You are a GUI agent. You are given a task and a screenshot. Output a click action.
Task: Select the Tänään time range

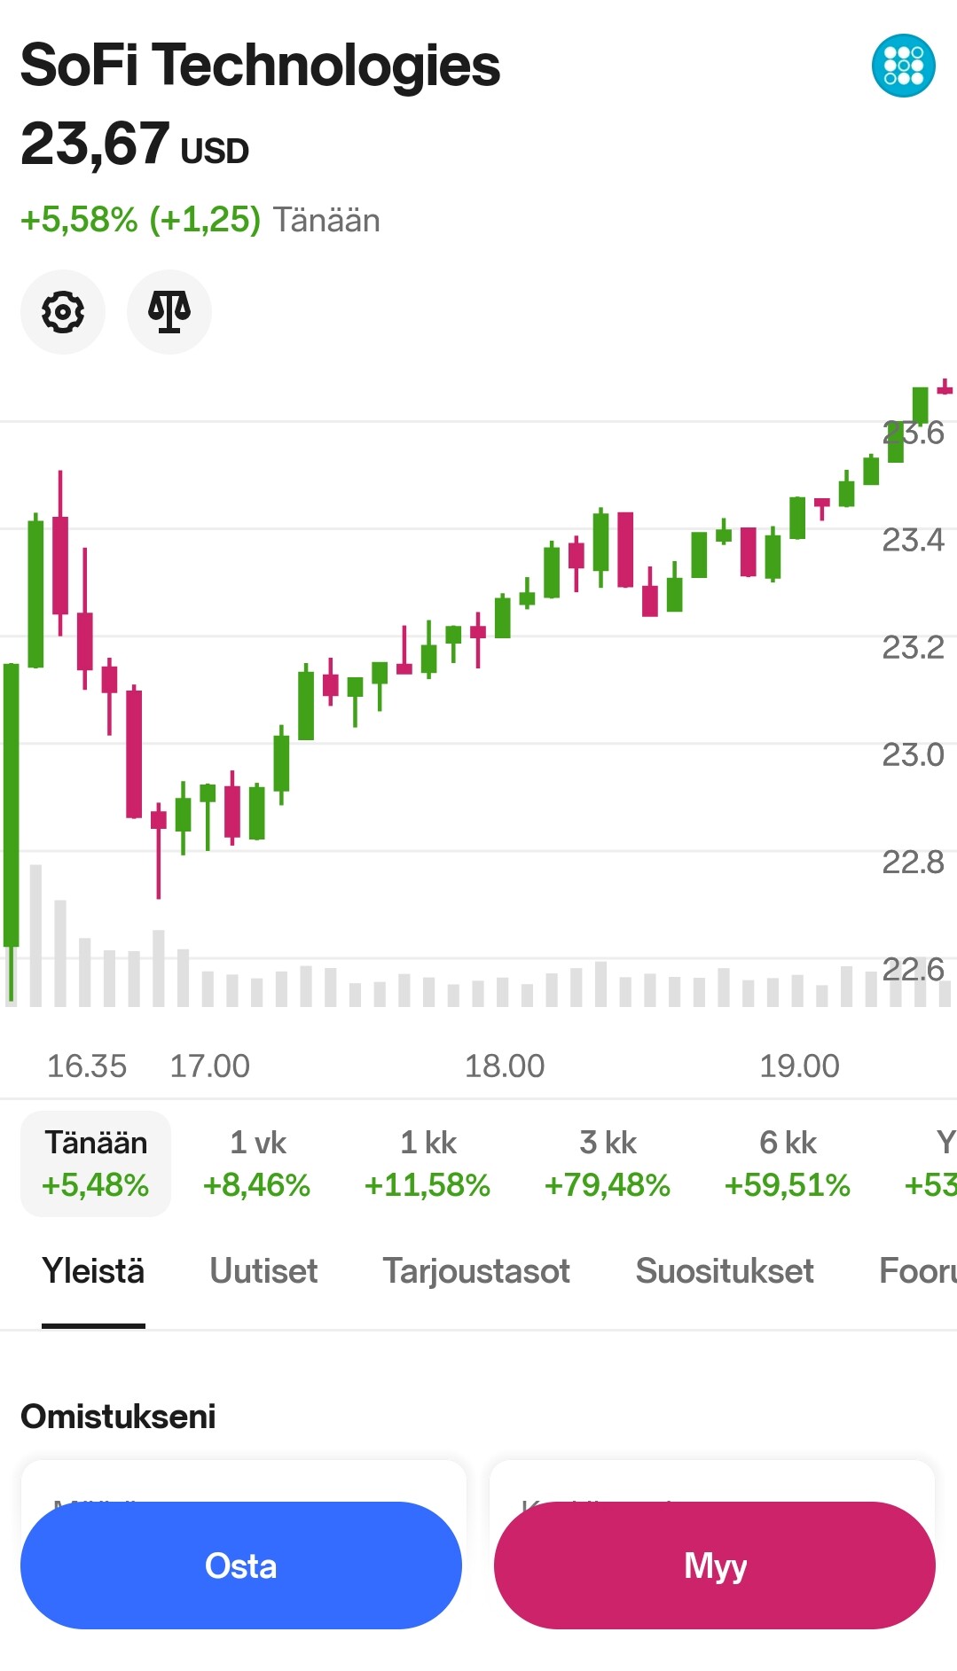click(x=96, y=1163)
